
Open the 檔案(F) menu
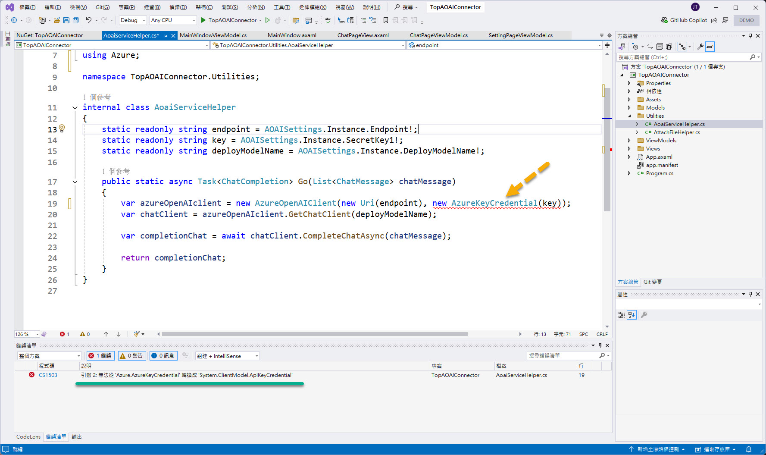(x=28, y=7)
